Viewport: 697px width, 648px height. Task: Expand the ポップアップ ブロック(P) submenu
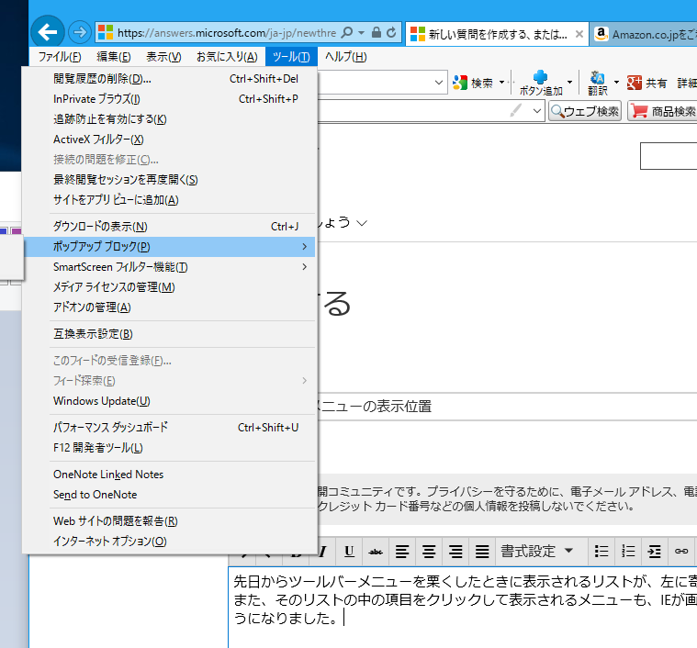(x=170, y=247)
